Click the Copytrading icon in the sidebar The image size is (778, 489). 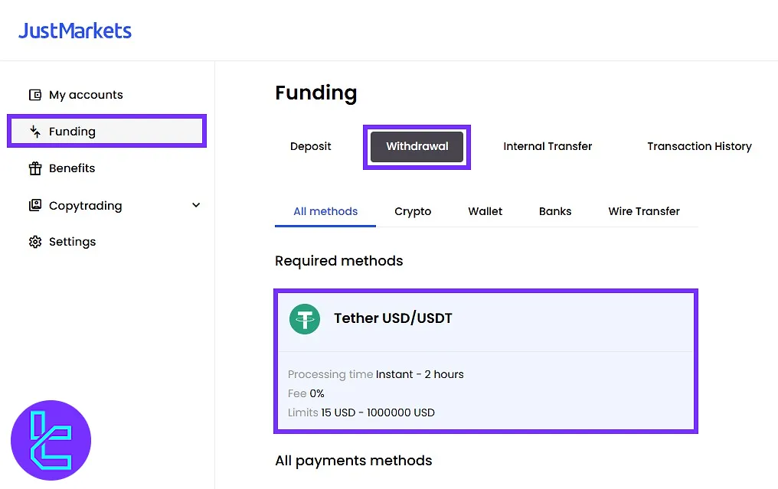pos(35,205)
